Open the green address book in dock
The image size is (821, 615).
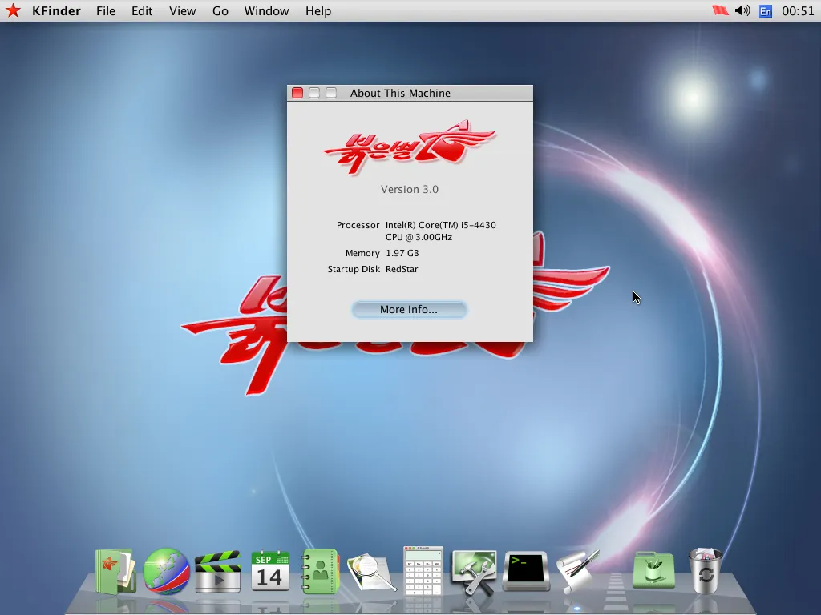click(x=321, y=571)
